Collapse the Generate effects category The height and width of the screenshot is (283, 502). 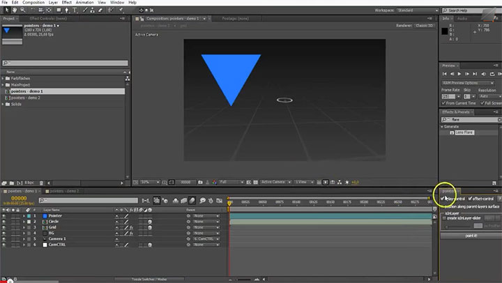coord(442,127)
